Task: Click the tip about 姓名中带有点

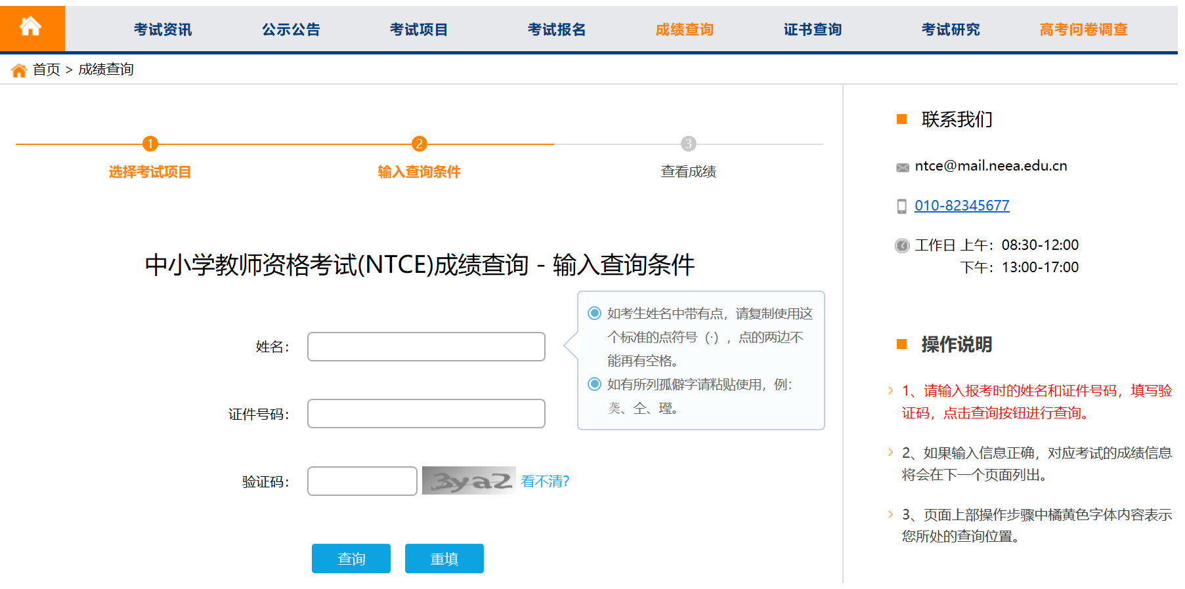Action: pyautogui.click(x=710, y=337)
